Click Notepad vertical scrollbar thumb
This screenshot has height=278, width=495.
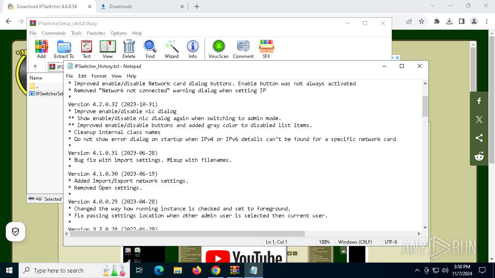tap(425, 106)
